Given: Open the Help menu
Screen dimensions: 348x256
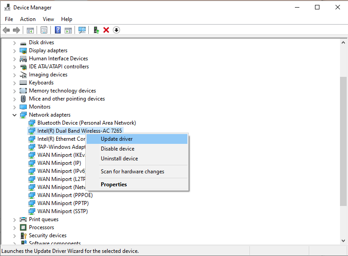Looking at the screenshot, I should coord(66,19).
